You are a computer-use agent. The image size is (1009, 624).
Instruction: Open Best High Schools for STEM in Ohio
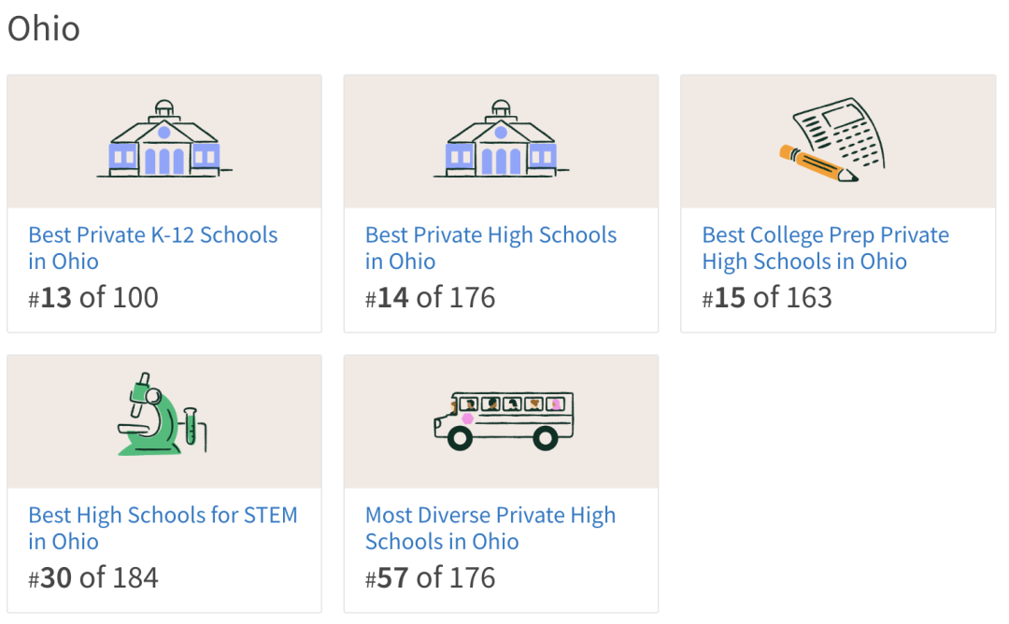coord(163,528)
